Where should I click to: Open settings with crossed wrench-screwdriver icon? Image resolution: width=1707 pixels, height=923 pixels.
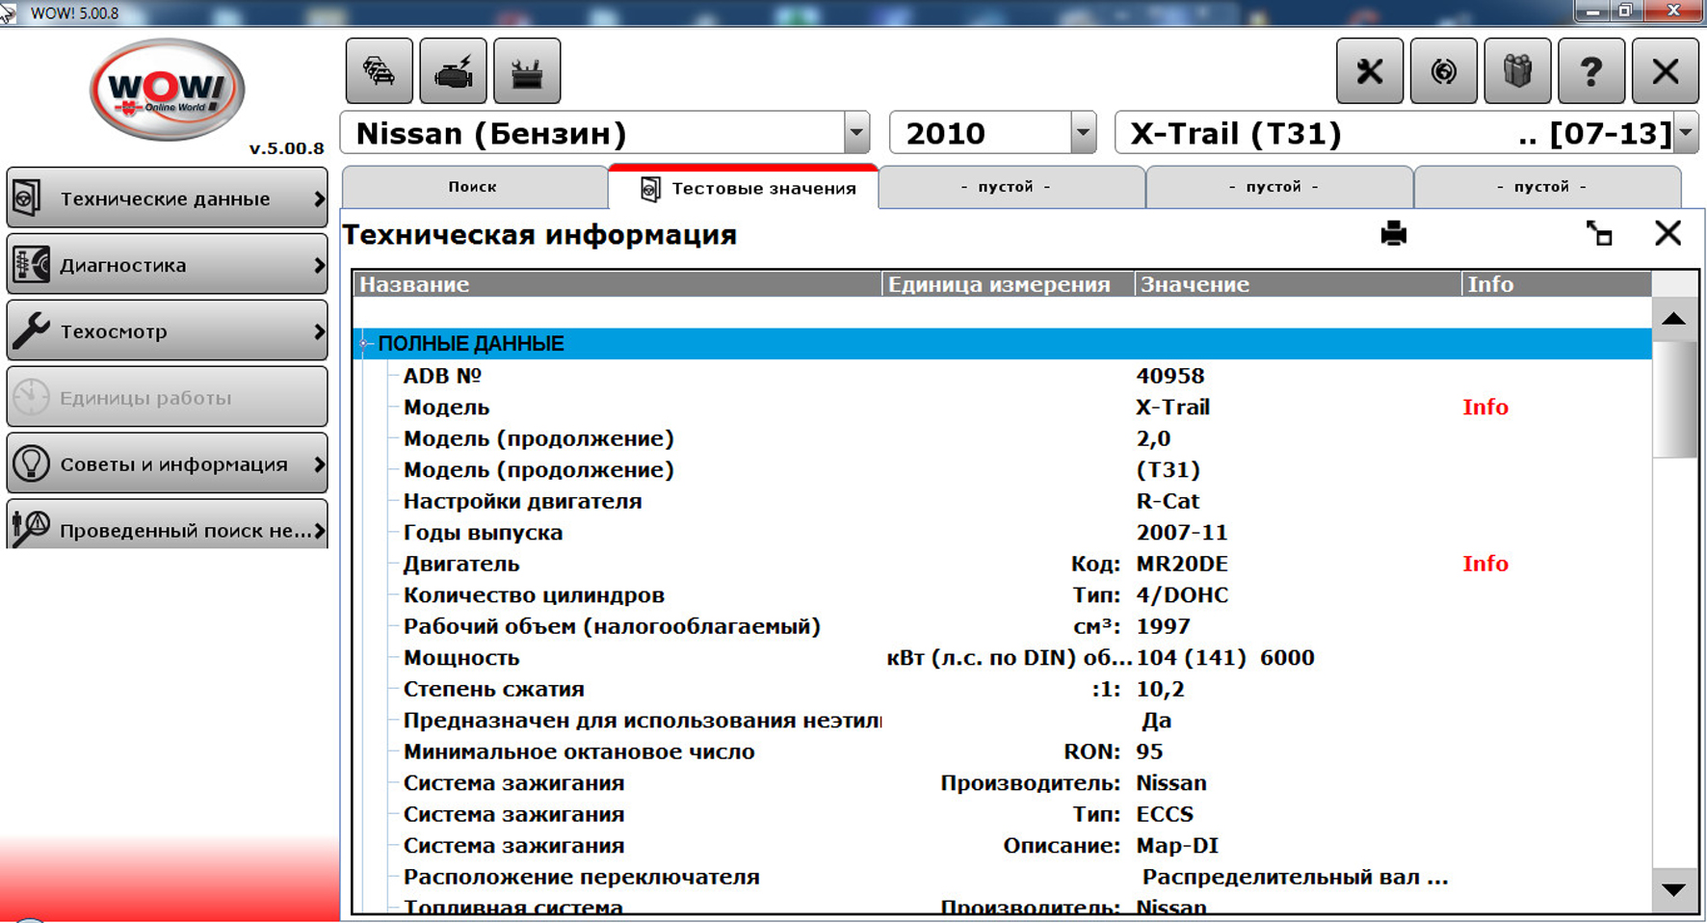point(1369,71)
